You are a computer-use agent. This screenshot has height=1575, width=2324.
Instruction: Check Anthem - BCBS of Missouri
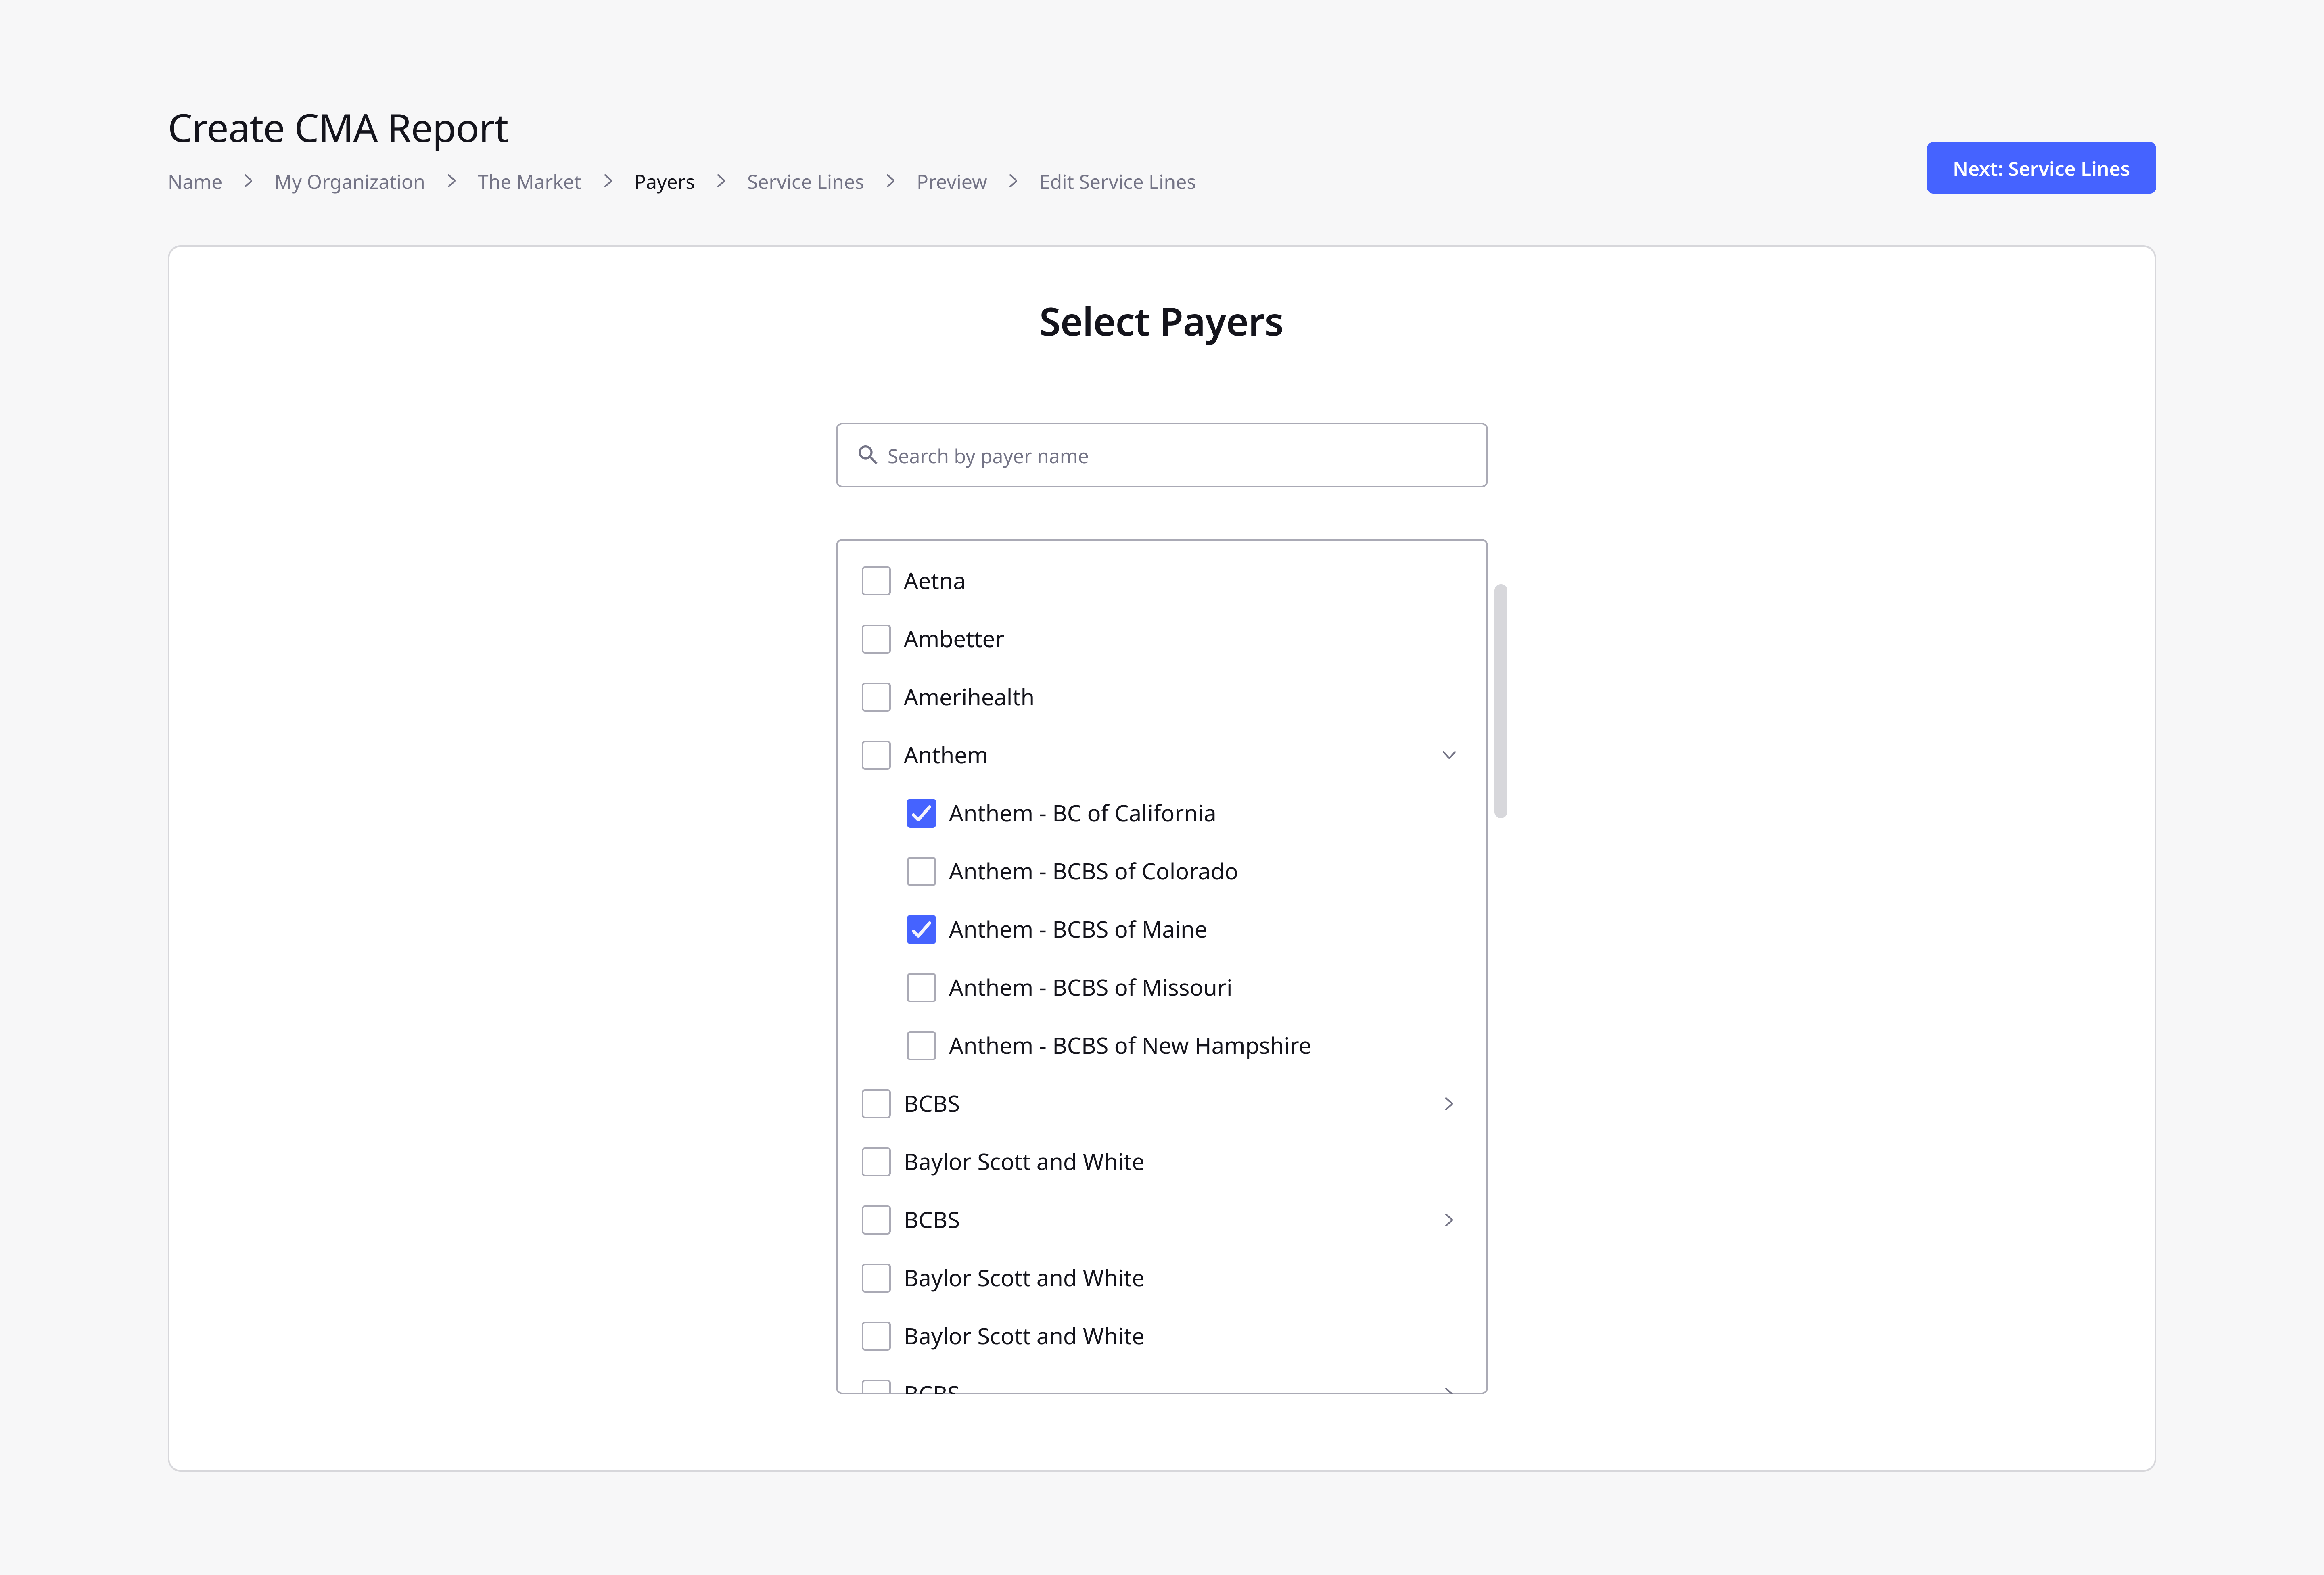tap(921, 987)
